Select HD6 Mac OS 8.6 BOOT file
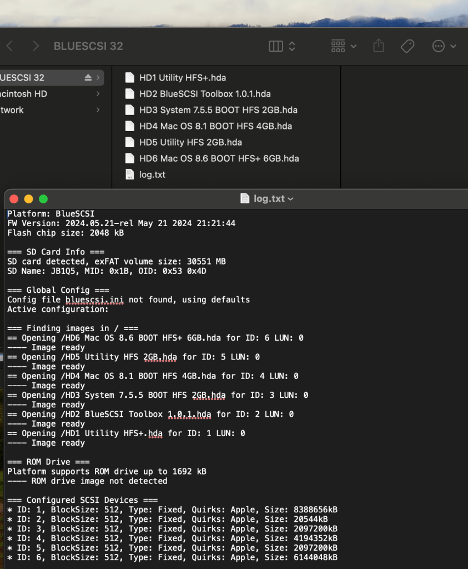 click(219, 158)
